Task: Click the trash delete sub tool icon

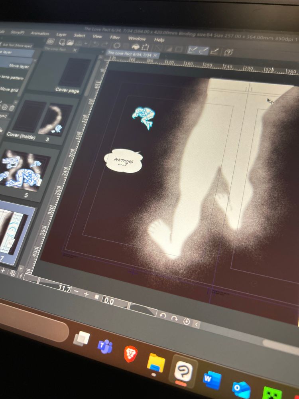Action: click(x=12, y=108)
